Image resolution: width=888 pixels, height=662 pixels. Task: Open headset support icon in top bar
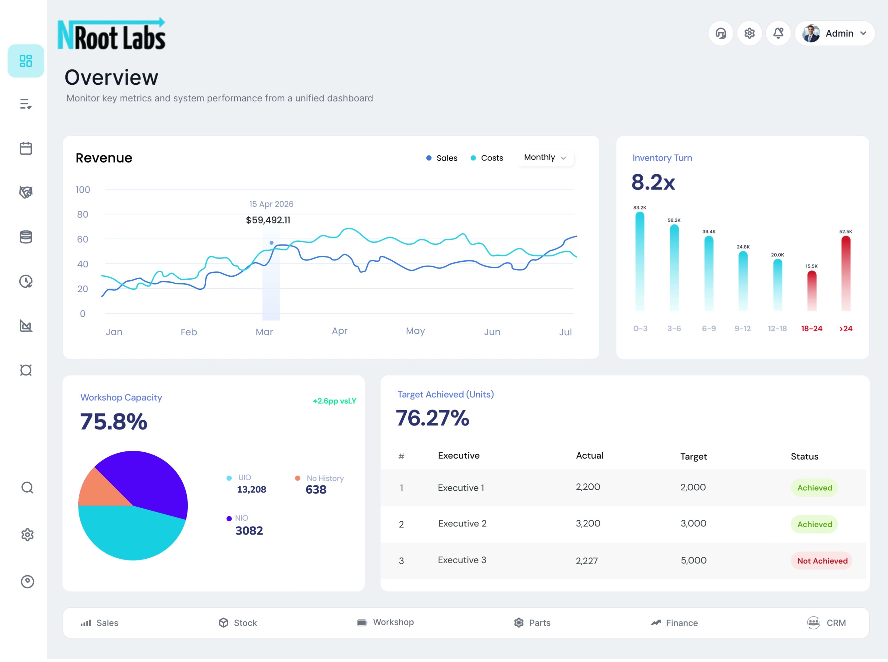tap(720, 33)
